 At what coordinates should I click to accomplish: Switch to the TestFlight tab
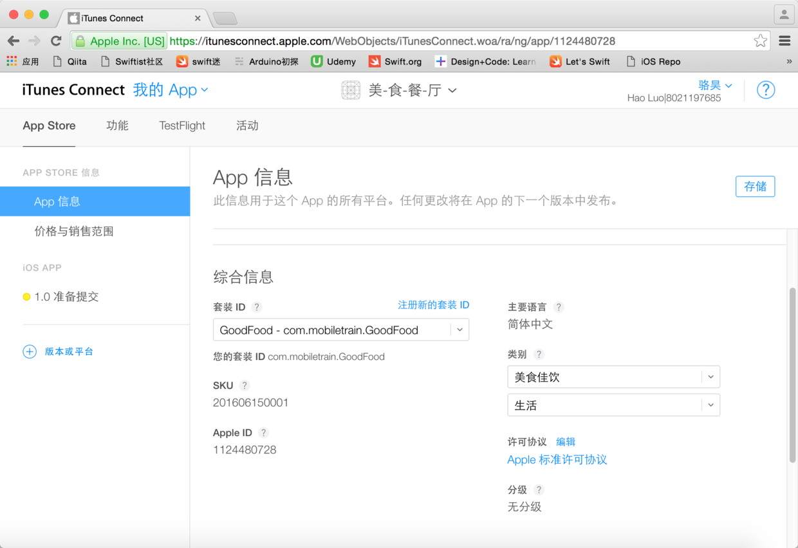coord(182,126)
